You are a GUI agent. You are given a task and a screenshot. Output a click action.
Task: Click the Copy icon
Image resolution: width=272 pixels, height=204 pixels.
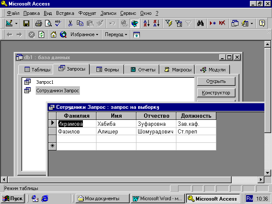tap(80, 23)
